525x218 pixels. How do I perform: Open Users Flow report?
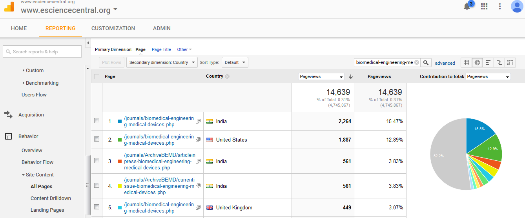pos(34,95)
